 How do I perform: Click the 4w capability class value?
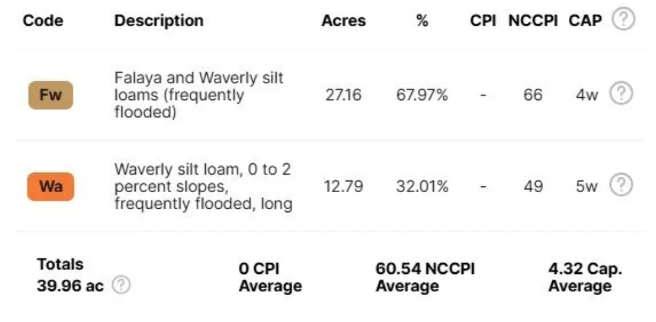(x=586, y=95)
